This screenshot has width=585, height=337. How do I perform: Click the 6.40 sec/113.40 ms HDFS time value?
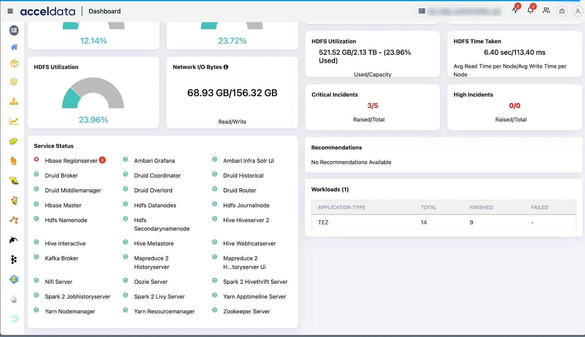pyautogui.click(x=515, y=52)
